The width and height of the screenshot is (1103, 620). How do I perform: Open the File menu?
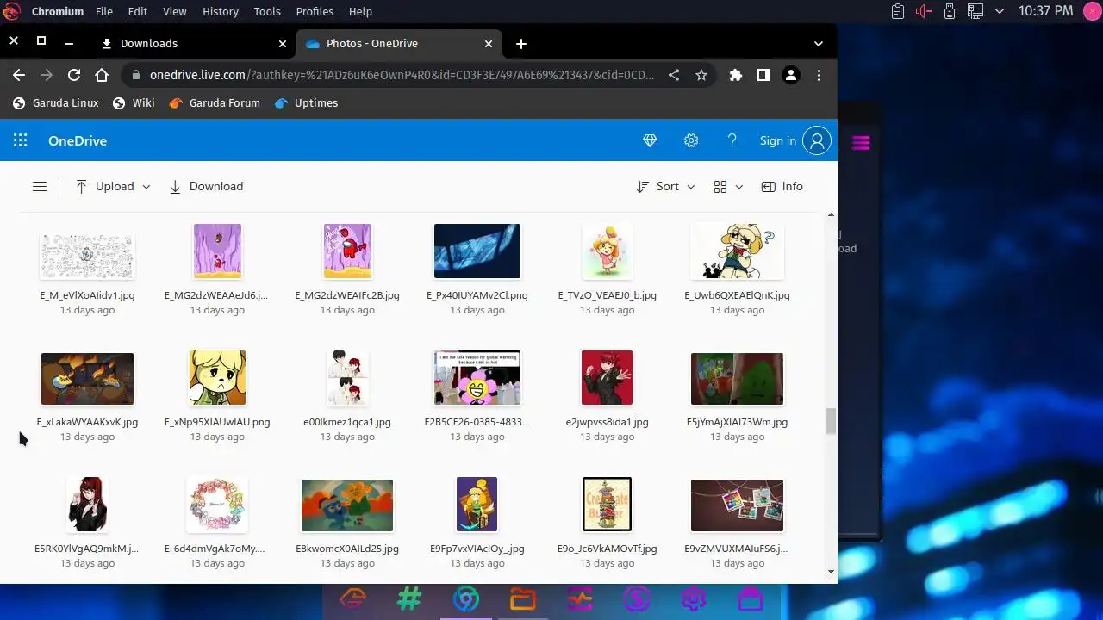tap(104, 11)
